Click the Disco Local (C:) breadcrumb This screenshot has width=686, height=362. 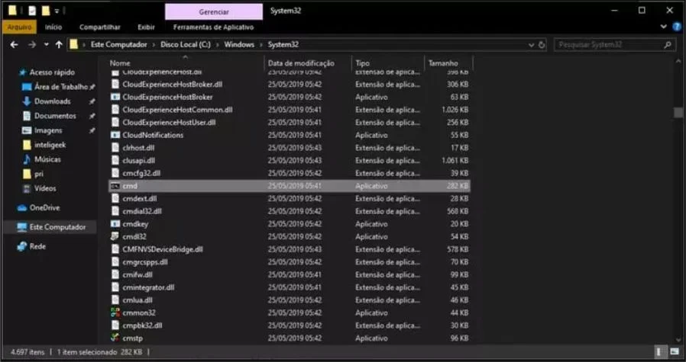[186, 44]
